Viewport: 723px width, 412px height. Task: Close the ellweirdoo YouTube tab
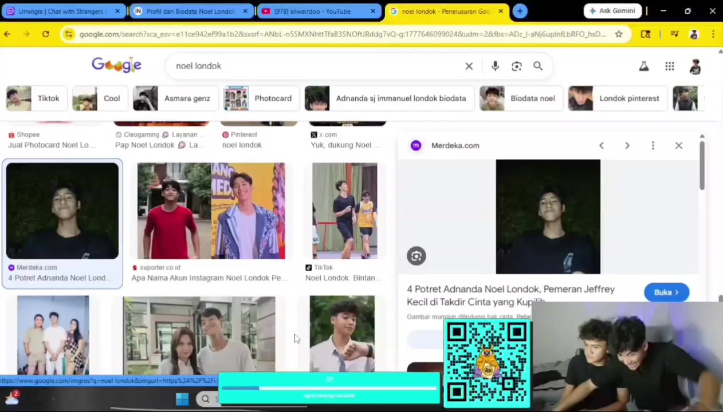(x=373, y=11)
